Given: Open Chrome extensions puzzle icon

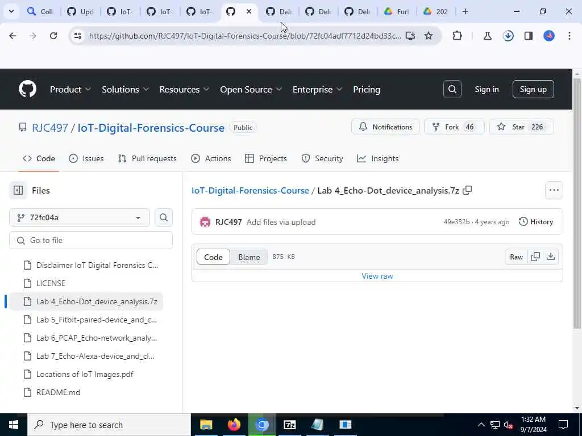Looking at the screenshot, I should coord(458,36).
